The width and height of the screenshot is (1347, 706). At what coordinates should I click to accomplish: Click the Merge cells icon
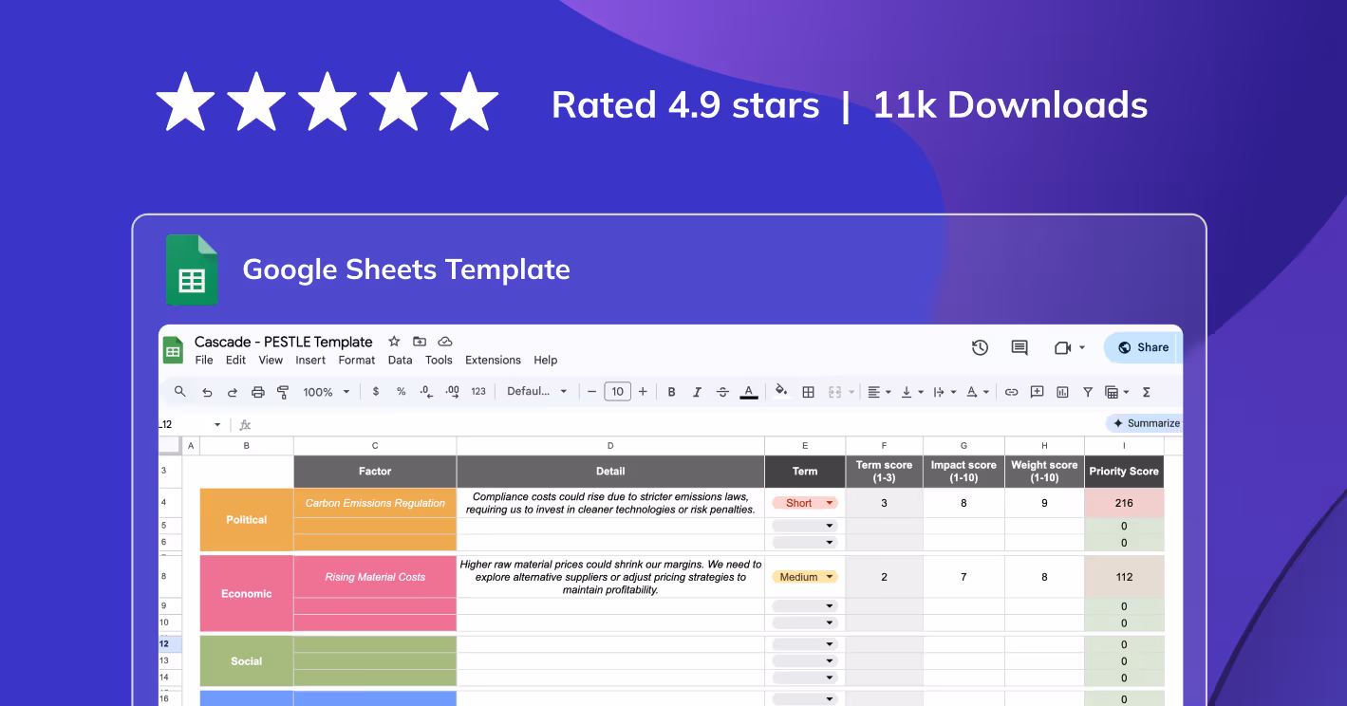click(836, 392)
